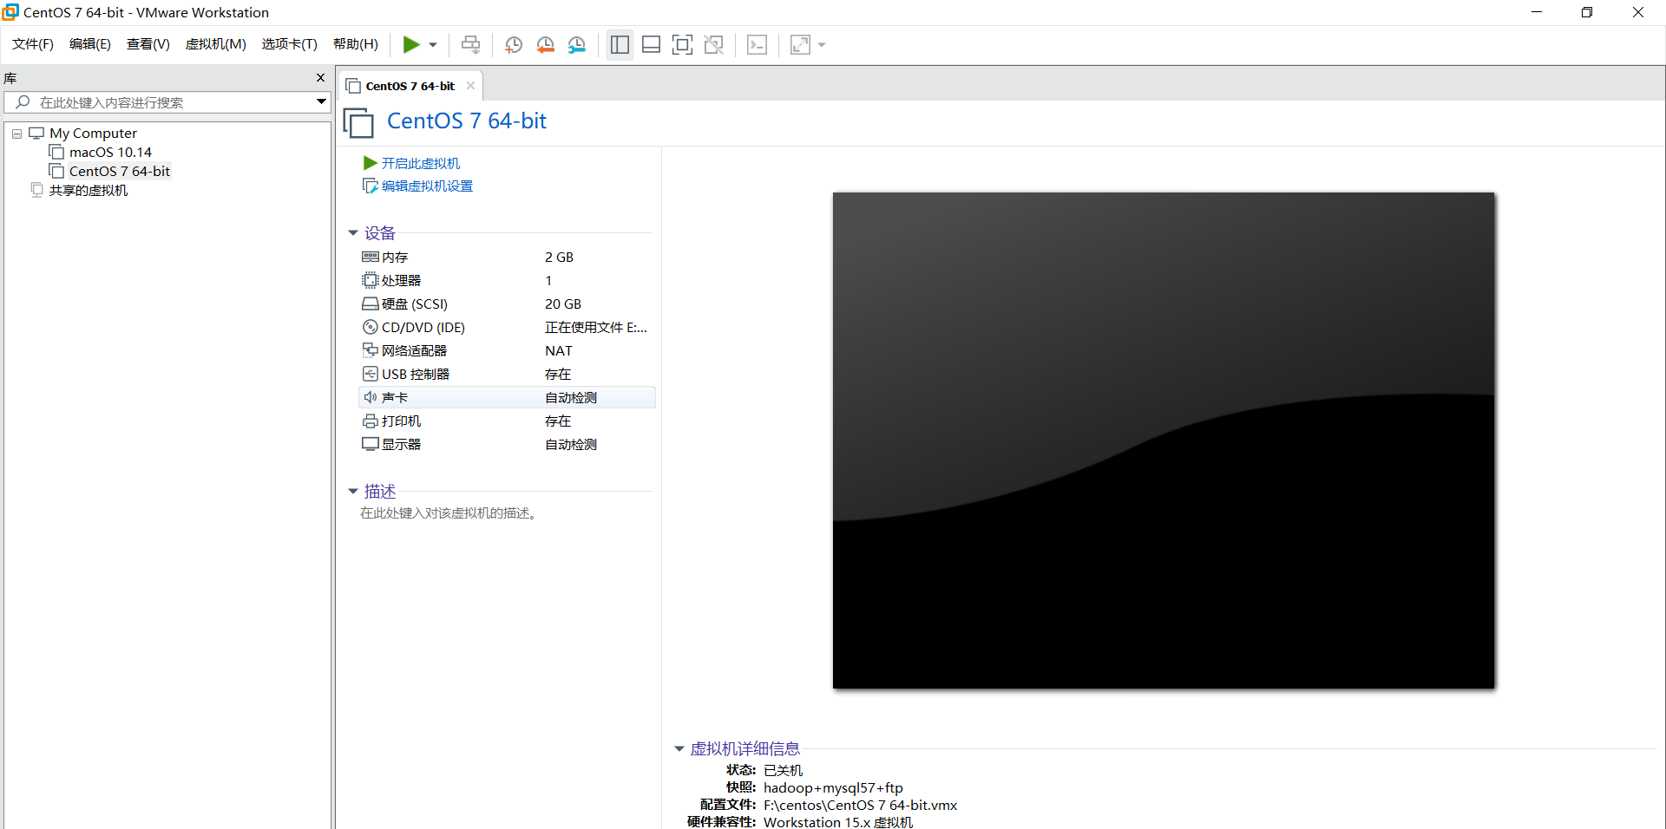Switch to the CentOS 7 64-bit tab
Image resolution: width=1666 pixels, height=829 pixels.
[x=409, y=85]
